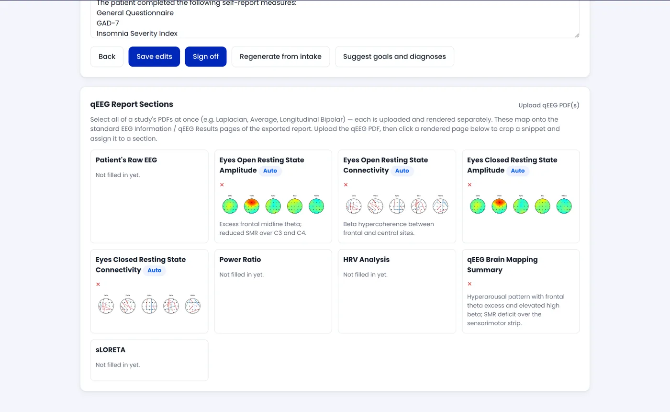The image size is (670, 412).
Task: Select the sLORETA section card
Action: (149, 360)
